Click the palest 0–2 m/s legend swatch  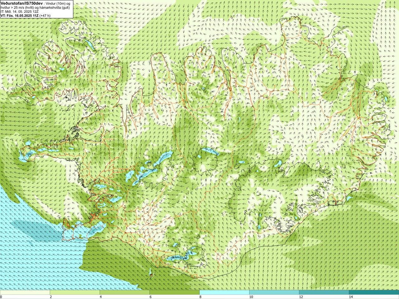[x=25, y=292]
